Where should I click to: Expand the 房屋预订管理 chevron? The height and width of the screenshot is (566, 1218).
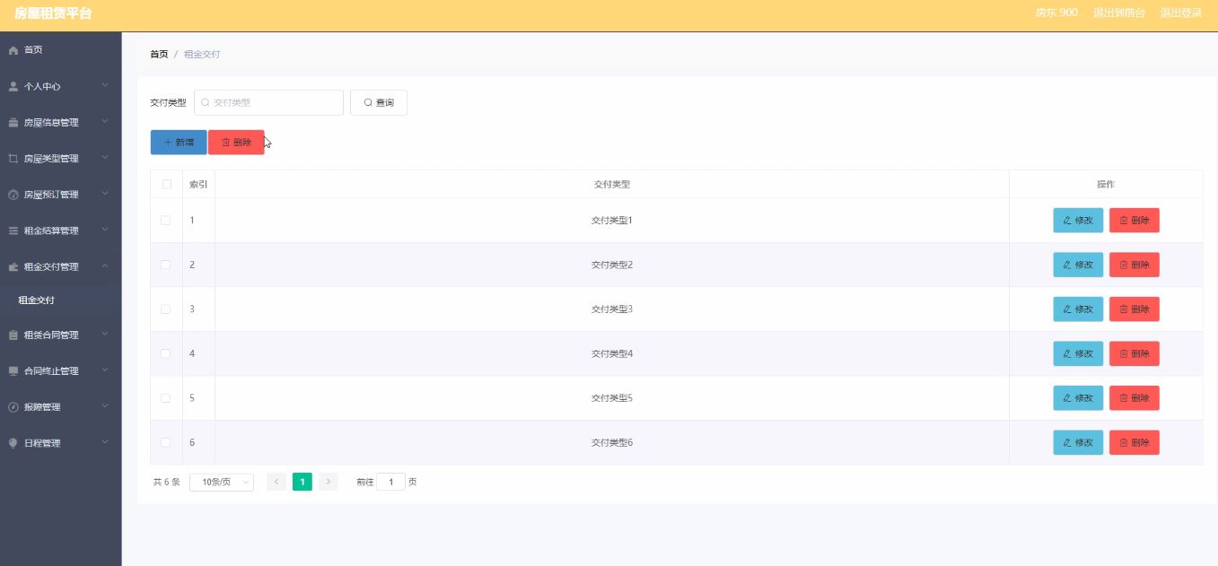[105, 194]
